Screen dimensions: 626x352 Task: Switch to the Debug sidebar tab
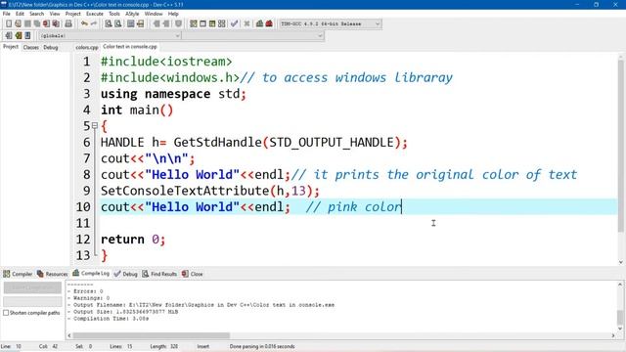tap(51, 47)
